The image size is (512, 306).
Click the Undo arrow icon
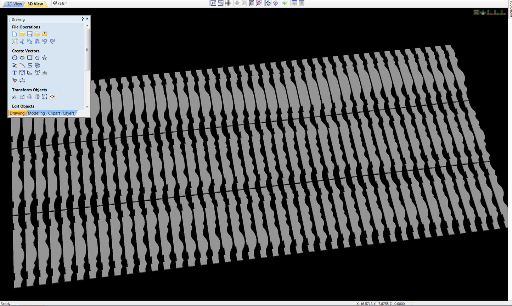(45, 41)
